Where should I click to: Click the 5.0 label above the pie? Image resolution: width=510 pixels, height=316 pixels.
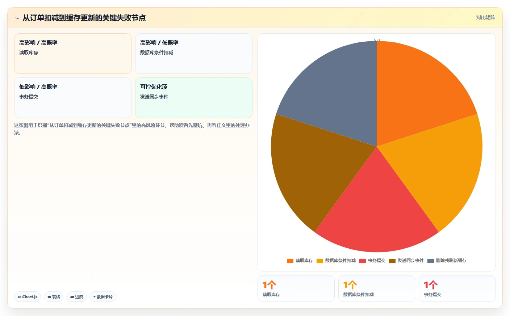(377, 40)
